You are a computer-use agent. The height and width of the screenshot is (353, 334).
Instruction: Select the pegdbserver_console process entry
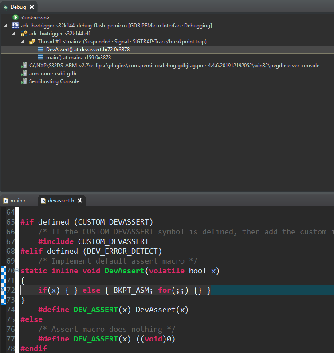coord(174,66)
